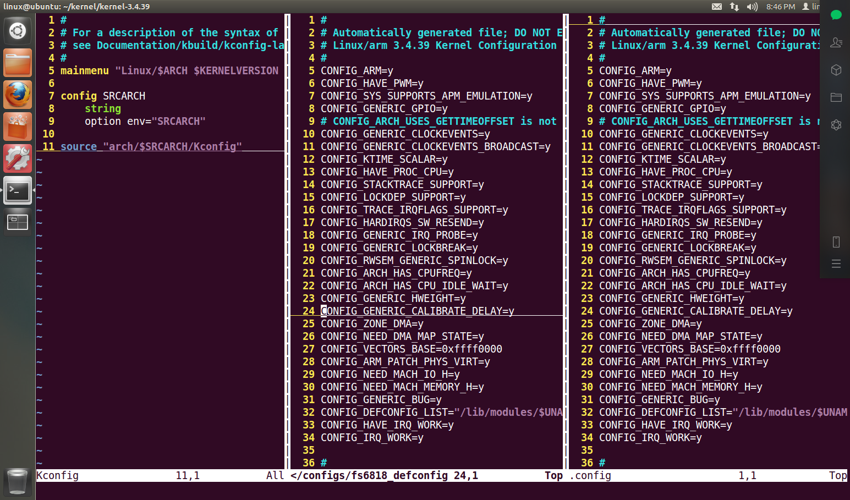Open the gear settings icon in right sidebar
This screenshot has width=850, height=500.
click(836, 125)
